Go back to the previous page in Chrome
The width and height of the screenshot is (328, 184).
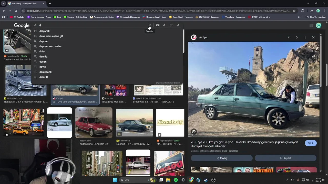pos(4,11)
